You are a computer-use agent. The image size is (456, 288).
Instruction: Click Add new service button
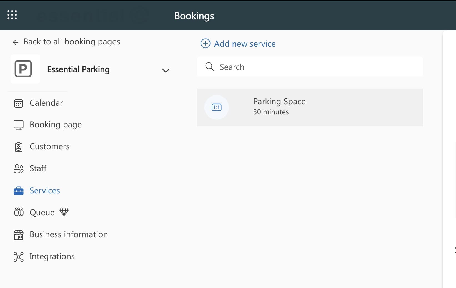tap(244, 44)
